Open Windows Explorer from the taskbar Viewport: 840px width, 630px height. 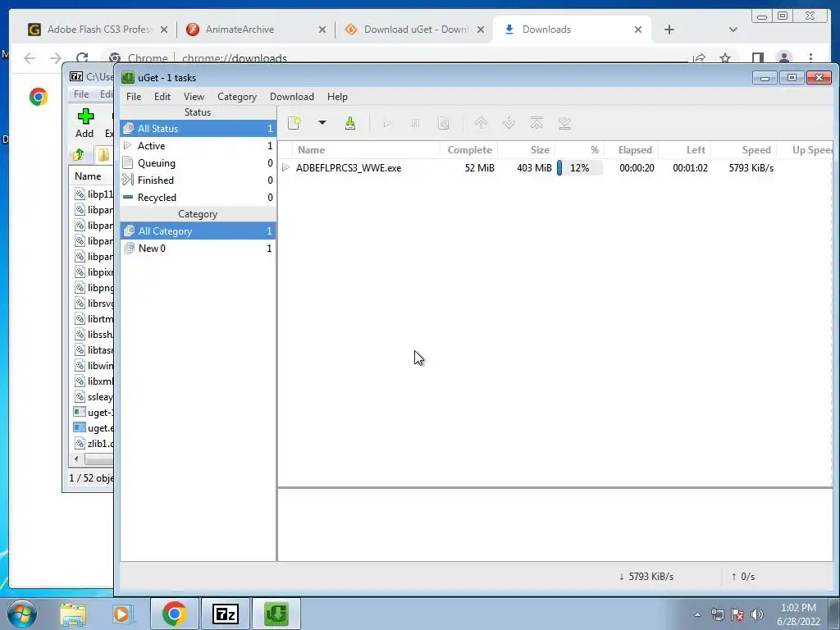(x=73, y=614)
